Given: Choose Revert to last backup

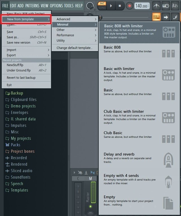Looking at the screenshot, I should pyautogui.click(x=26, y=78).
